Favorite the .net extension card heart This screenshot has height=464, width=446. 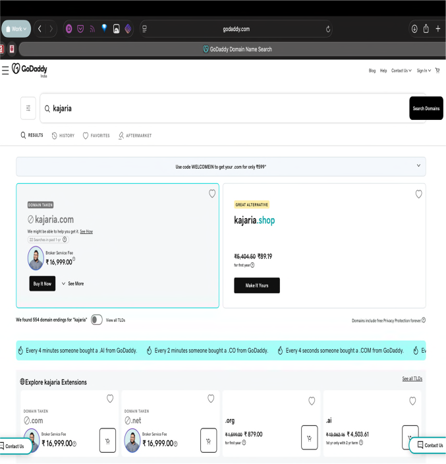click(x=211, y=399)
